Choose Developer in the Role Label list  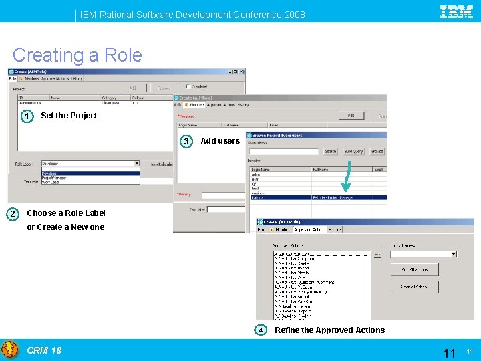[91, 173]
